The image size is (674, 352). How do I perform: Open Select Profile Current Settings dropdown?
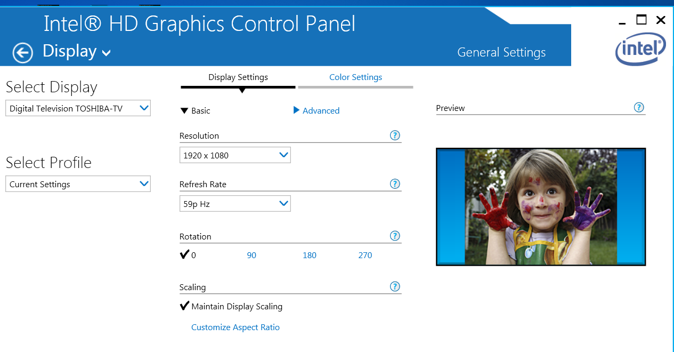click(x=78, y=184)
